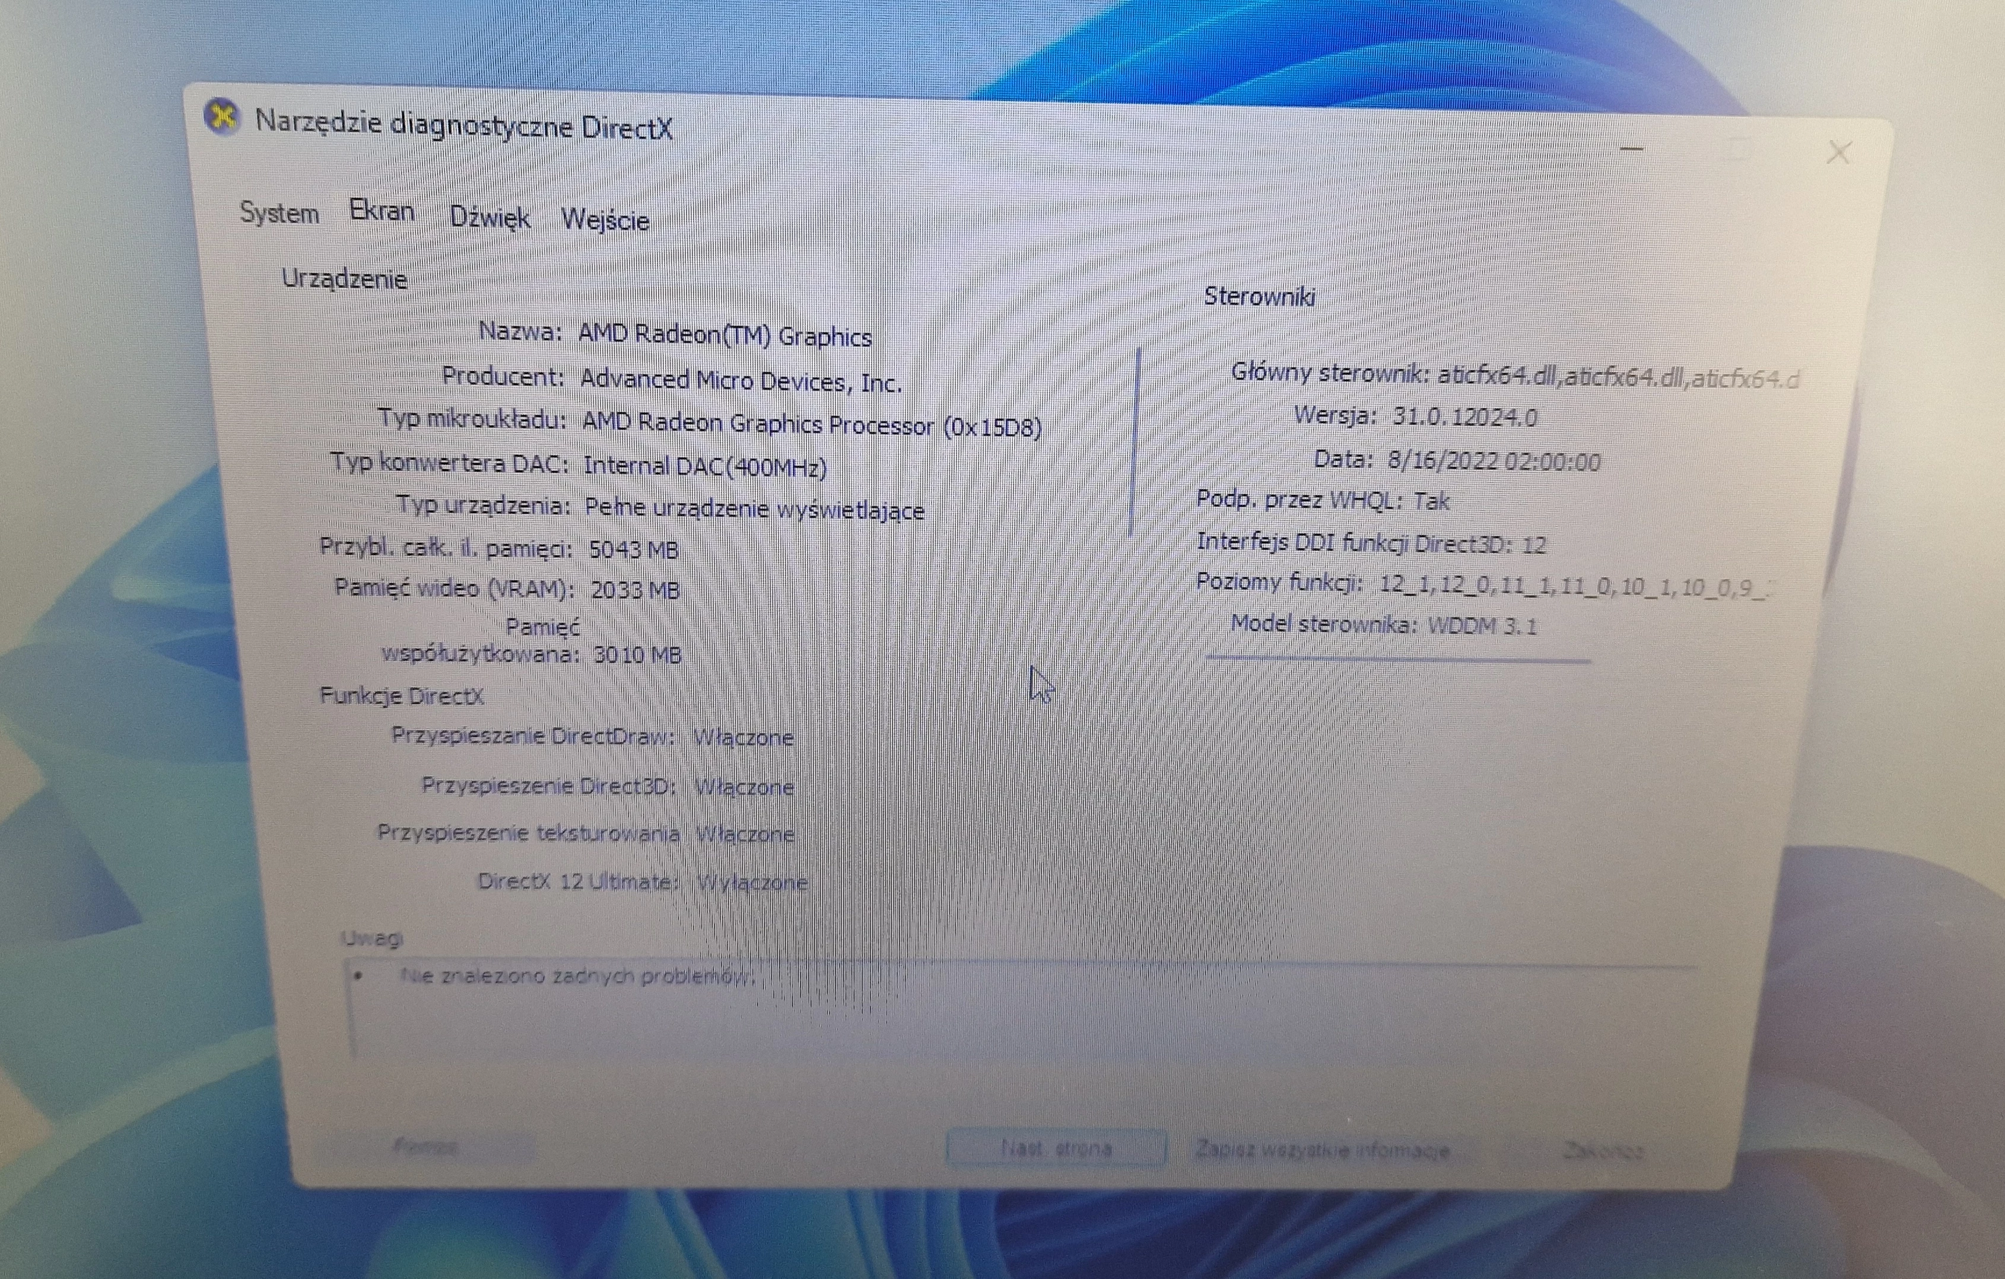Click the 'Typ mikroukładu:' label
The image size is (2005, 1279).
click(x=472, y=418)
